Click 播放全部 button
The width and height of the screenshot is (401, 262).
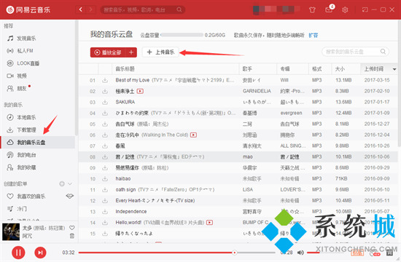click(108, 52)
